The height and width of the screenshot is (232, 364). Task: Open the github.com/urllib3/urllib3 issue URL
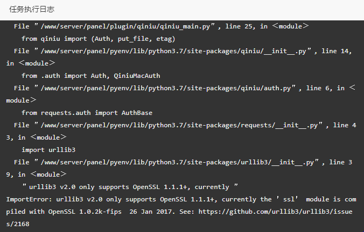point(275,212)
